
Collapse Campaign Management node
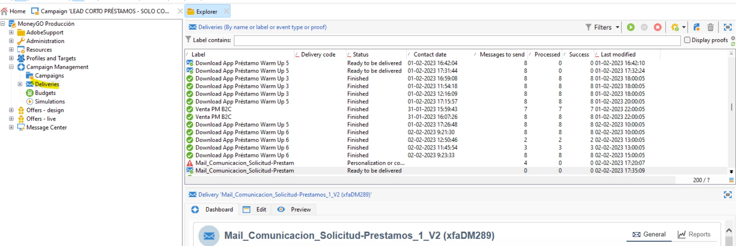(11, 67)
